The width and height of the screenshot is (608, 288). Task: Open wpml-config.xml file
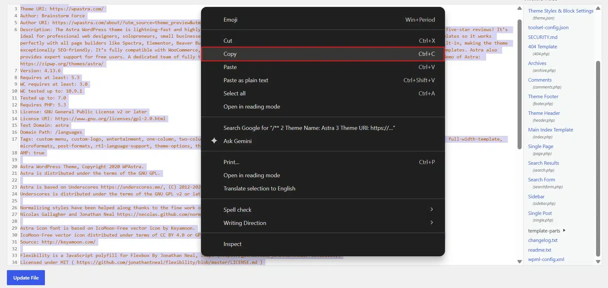pos(546,259)
